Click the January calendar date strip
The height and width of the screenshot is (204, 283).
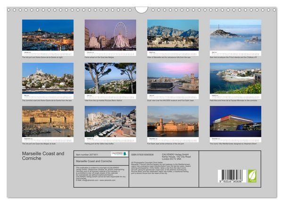48,53
